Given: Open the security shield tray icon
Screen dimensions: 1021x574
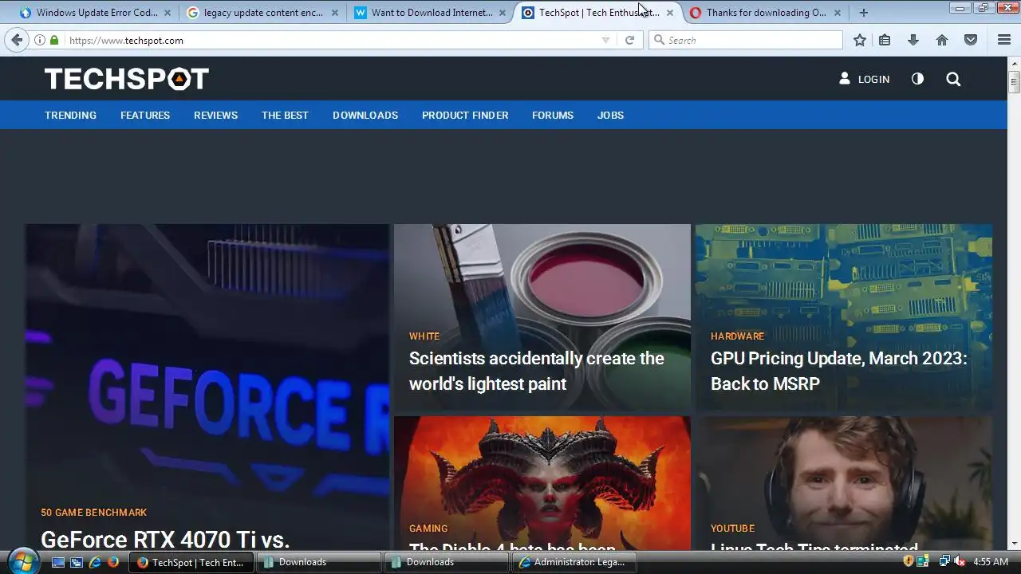Looking at the screenshot, I should tap(909, 562).
